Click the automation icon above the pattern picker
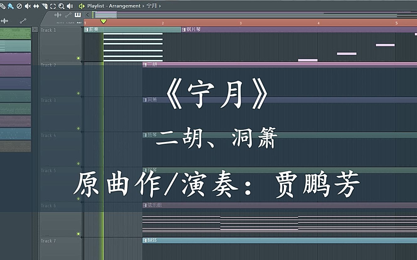Image resolution: width=417 pixels, height=260 pixels. 23,21
